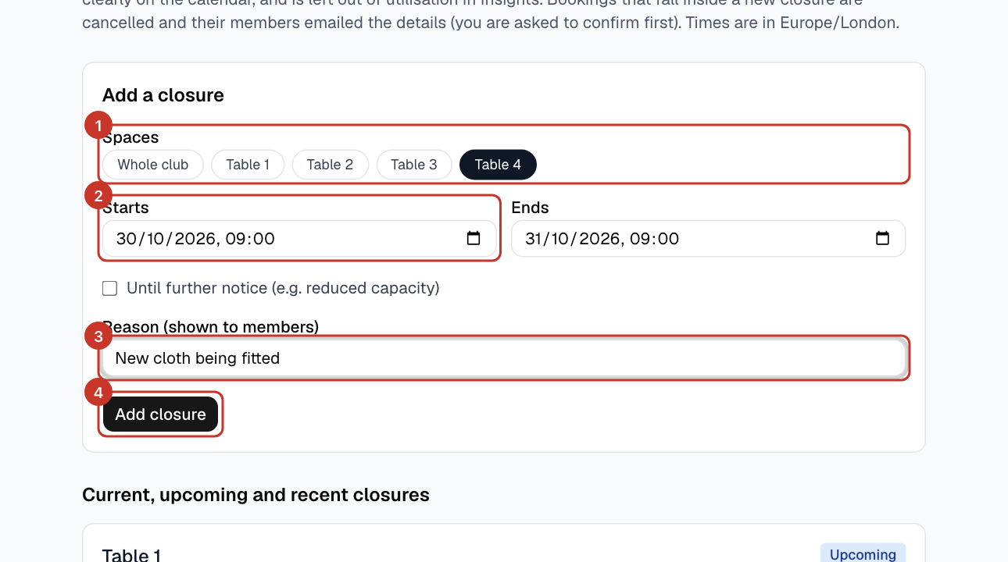The image size is (1008, 562).
Task: Click the Ends field label
Action: 530,208
